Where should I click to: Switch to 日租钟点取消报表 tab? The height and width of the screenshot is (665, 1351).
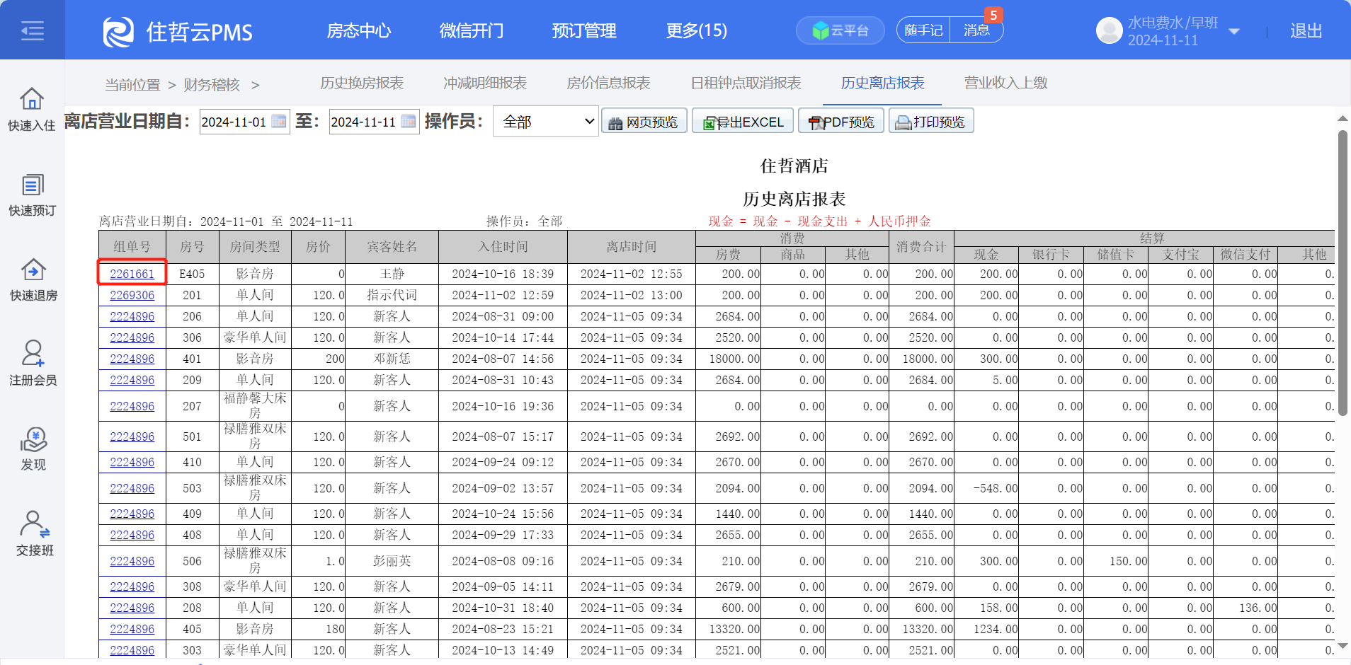point(746,83)
